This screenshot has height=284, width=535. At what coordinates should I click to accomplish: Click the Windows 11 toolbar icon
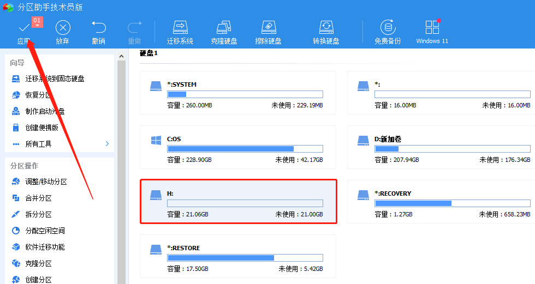click(432, 28)
